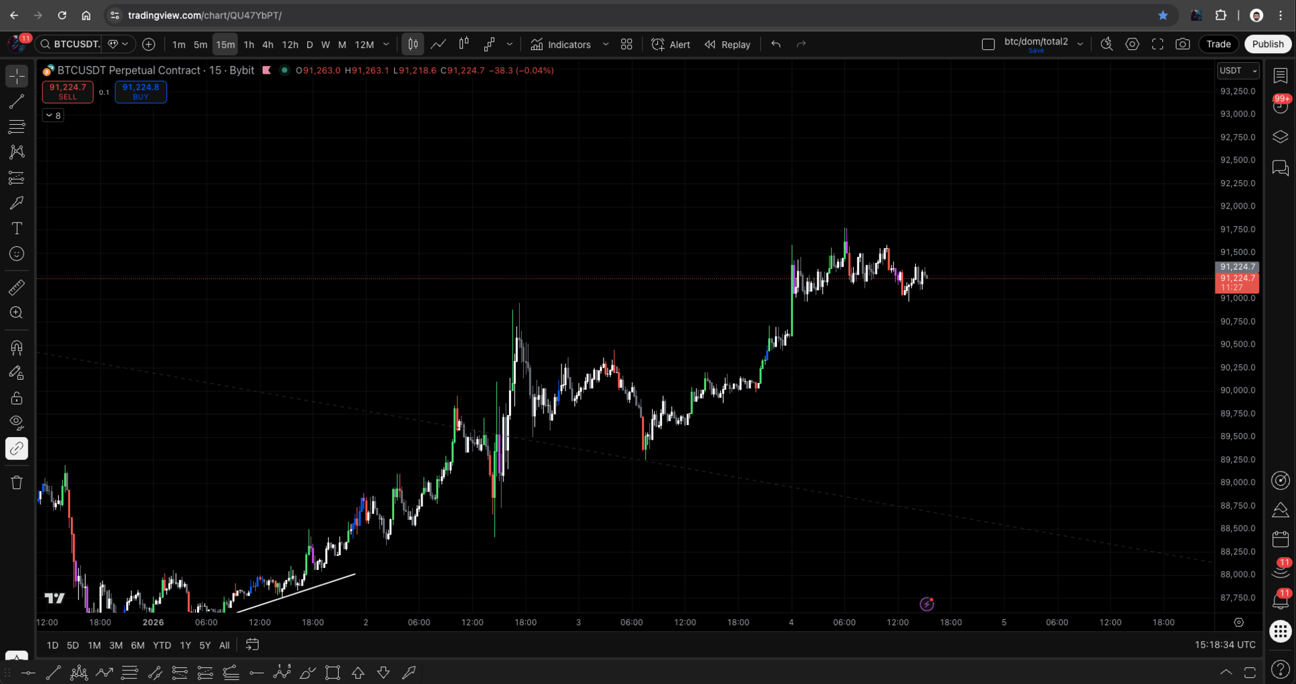Image resolution: width=1296 pixels, height=684 pixels.
Task: Set the date range to 1M
Action: [94, 646]
